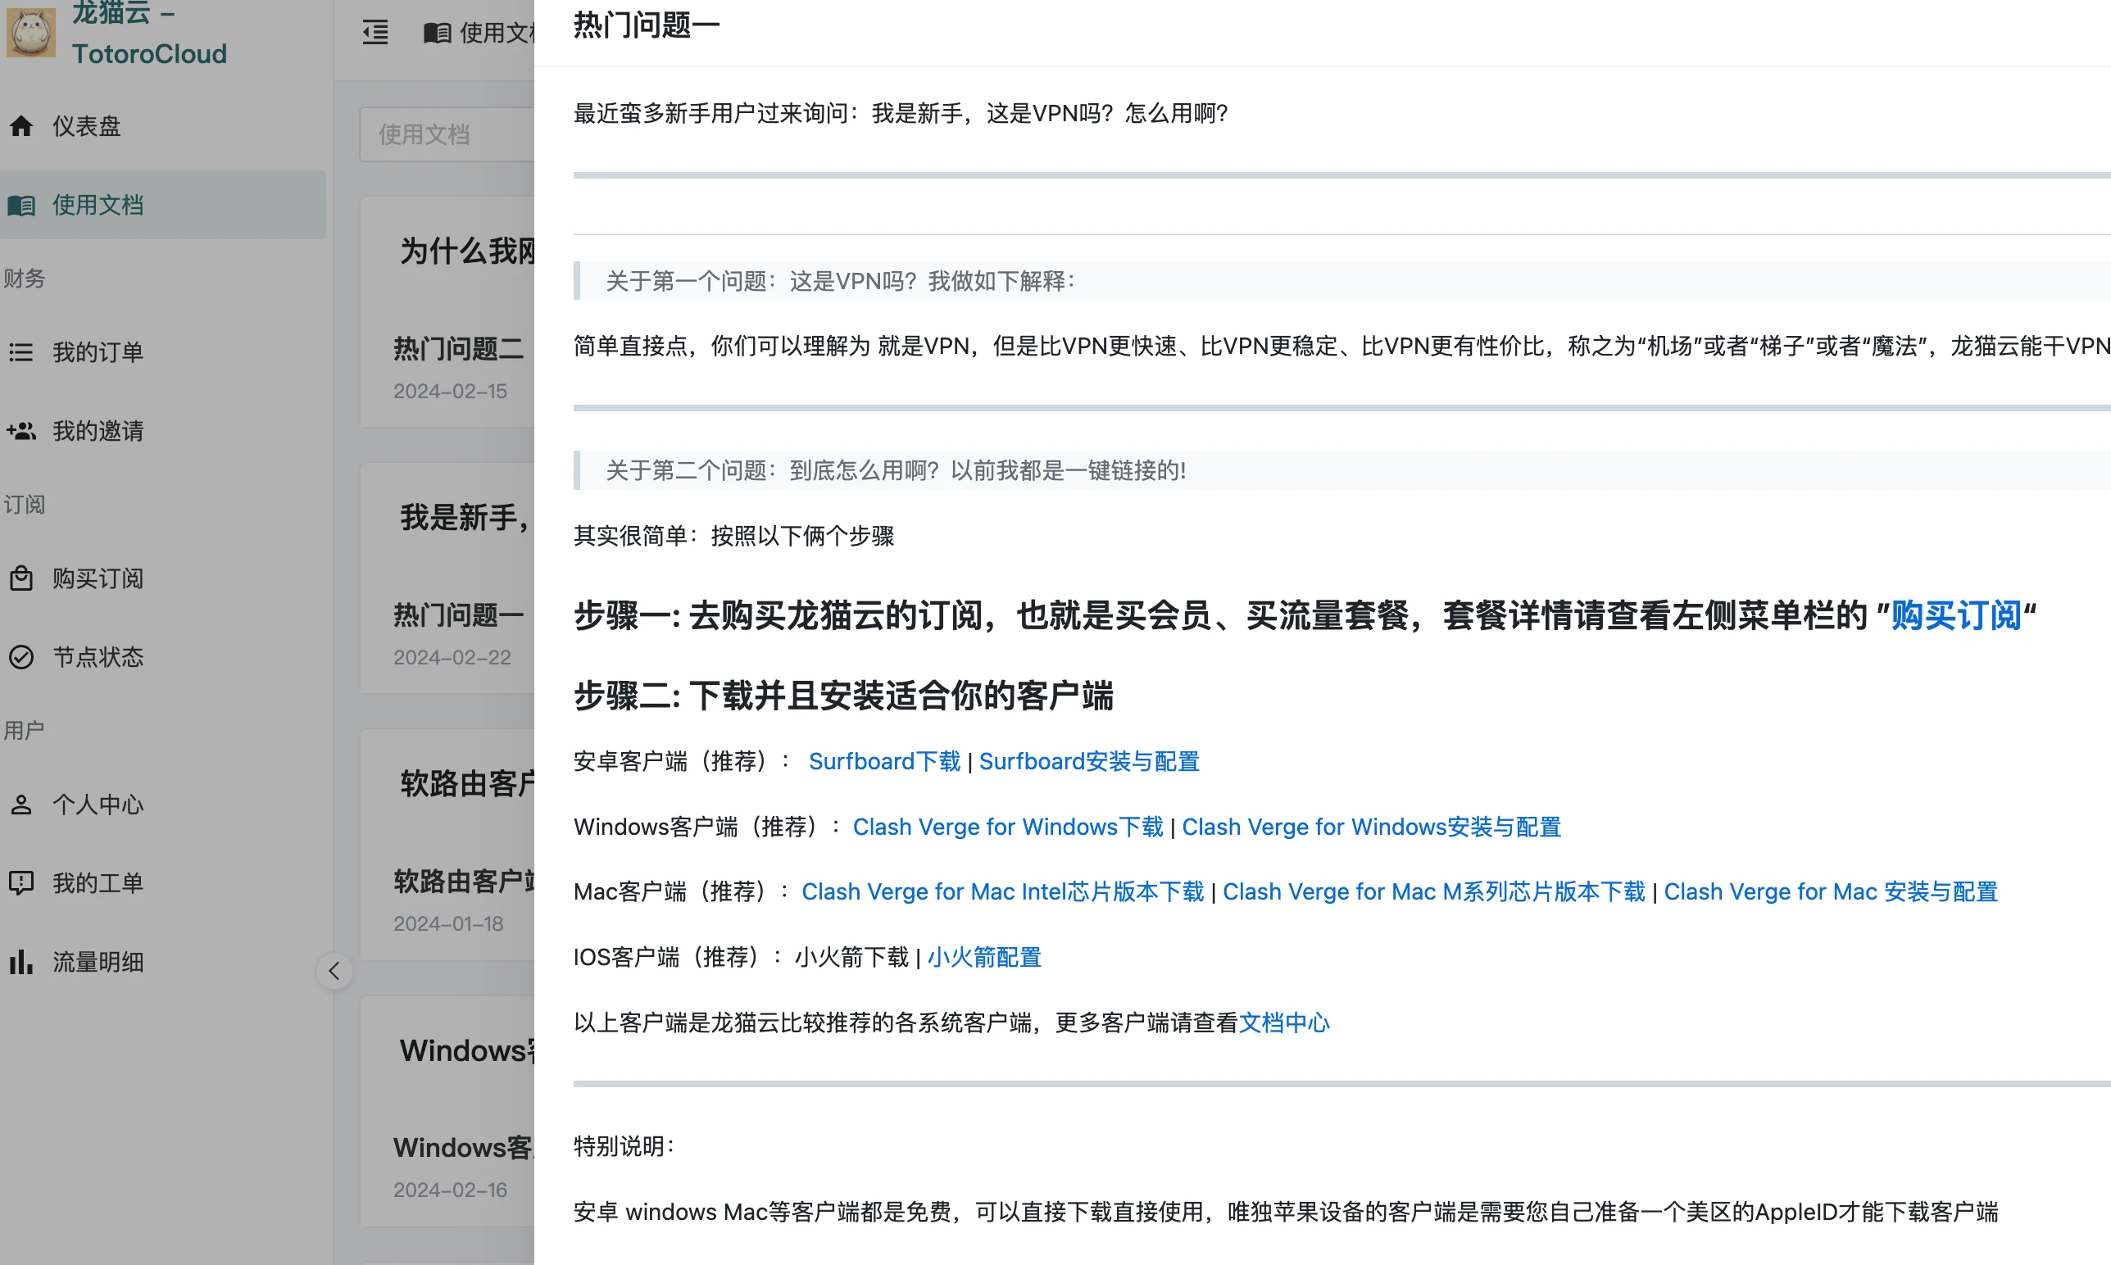Image resolution: width=2111 pixels, height=1265 pixels.
Task: Click the shopping bag icon beside 购买订阅
Action: 21,578
